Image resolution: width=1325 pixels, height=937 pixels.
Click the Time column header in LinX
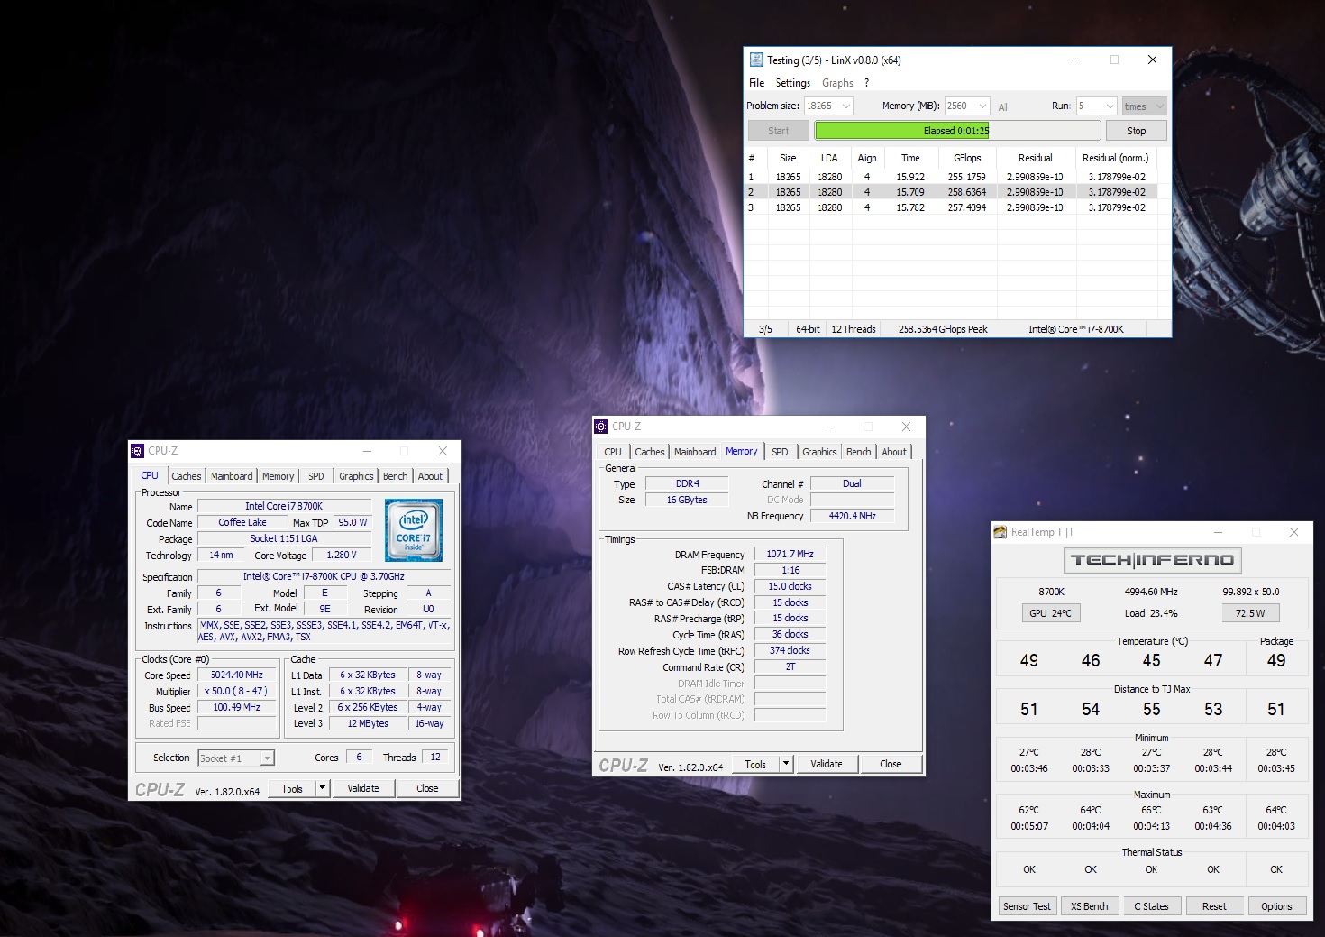point(910,158)
